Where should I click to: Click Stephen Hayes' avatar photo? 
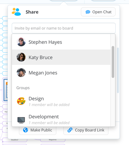[21, 42]
